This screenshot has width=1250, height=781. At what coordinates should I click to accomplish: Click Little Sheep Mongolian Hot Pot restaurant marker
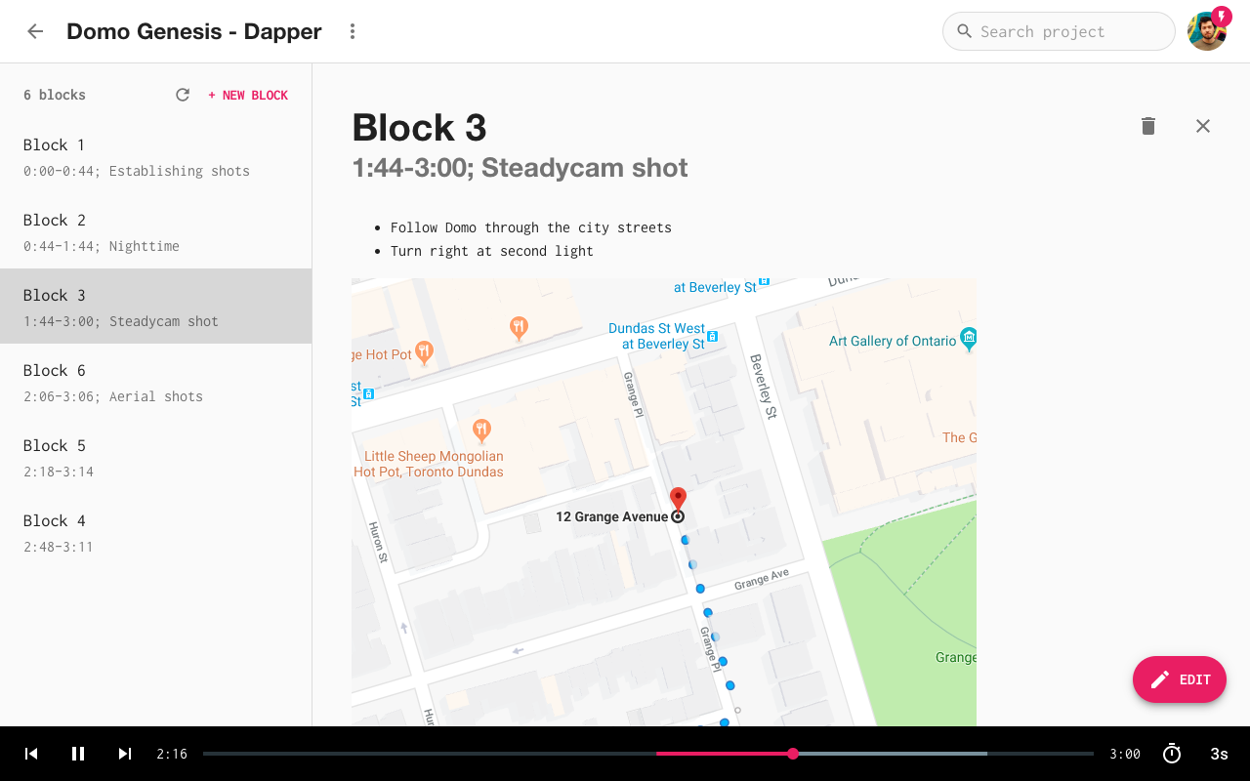click(x=481, y=431)
